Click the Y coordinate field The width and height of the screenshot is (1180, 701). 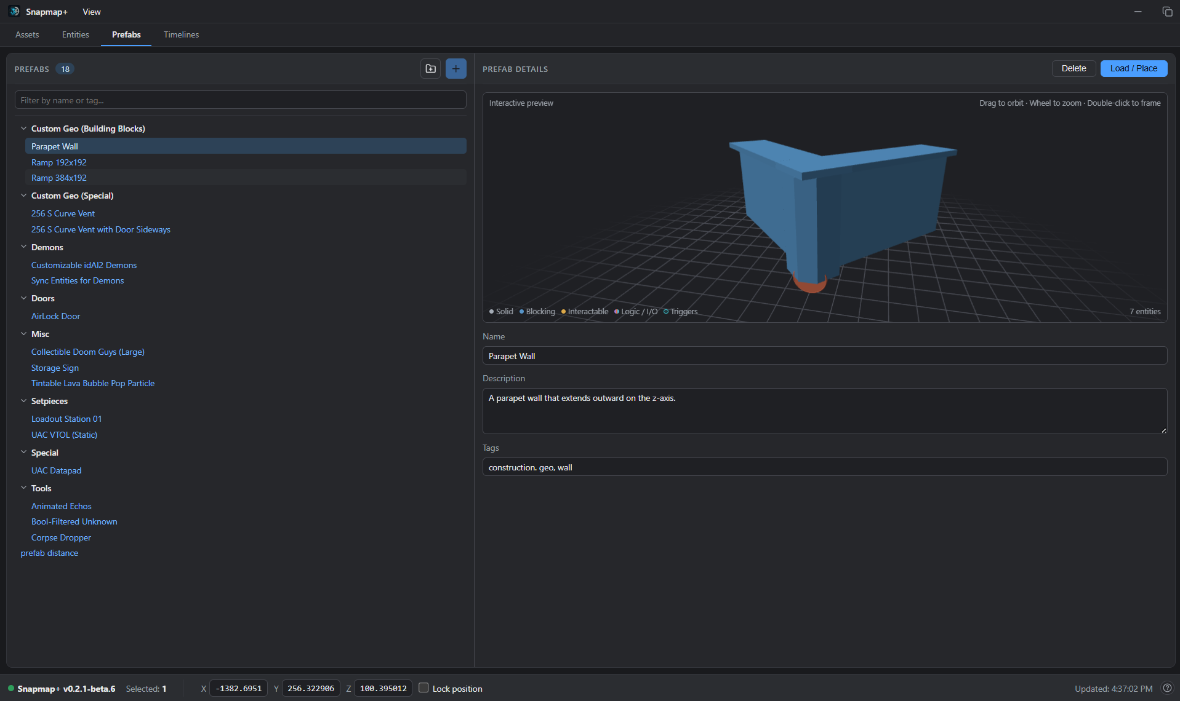pos(311,688)
